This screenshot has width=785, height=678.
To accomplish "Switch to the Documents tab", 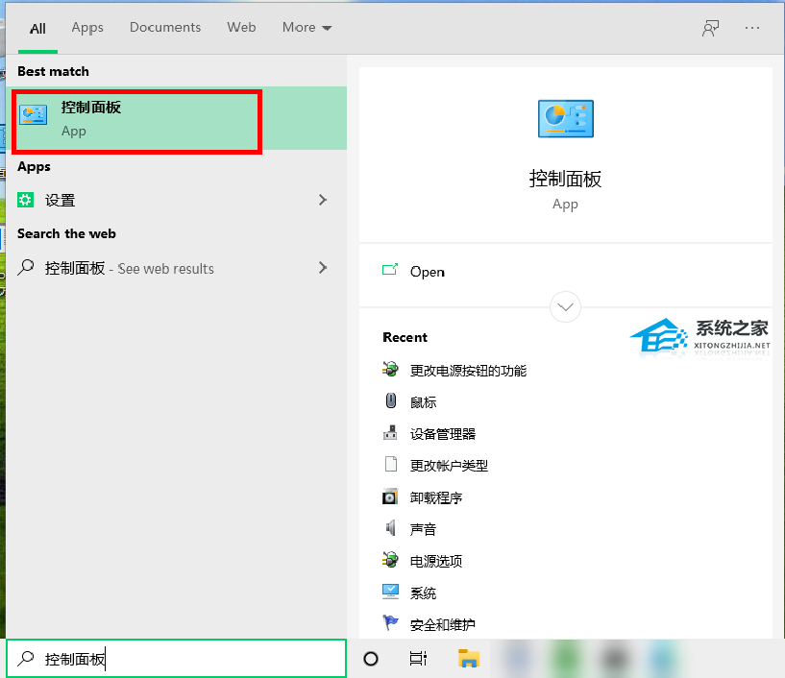I will click(x=165, y=27).
